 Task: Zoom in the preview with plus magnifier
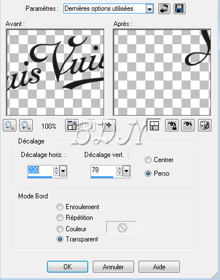tap(26, 125)
